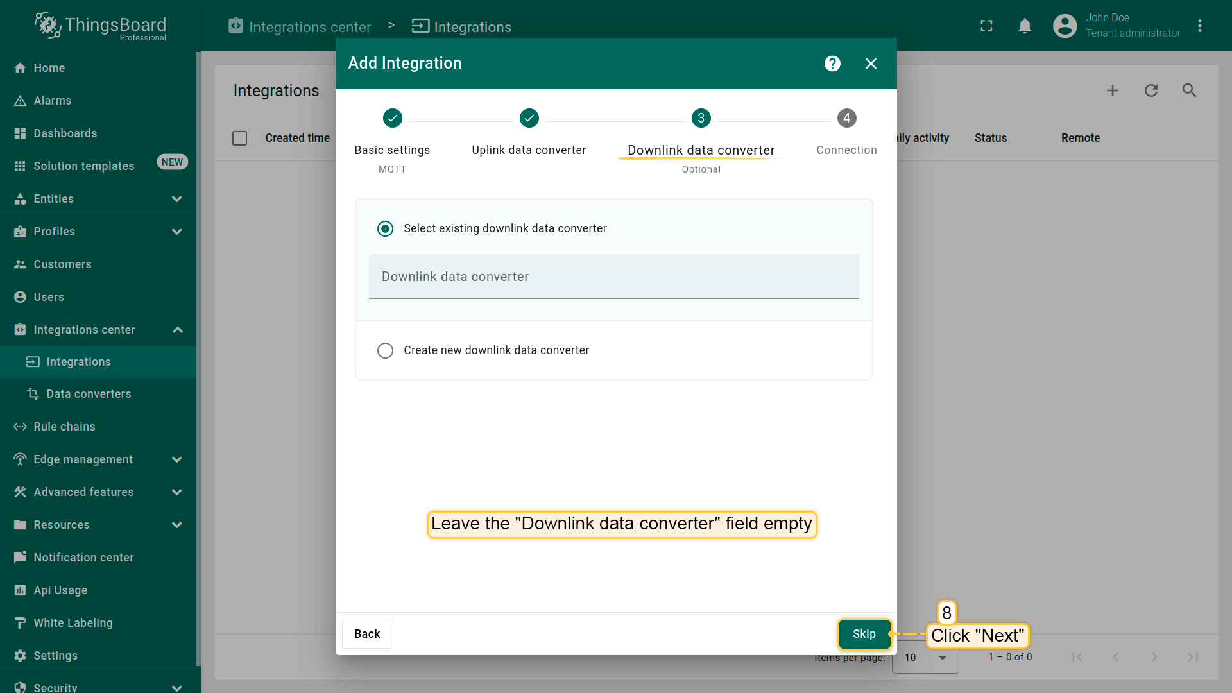Open the notifications bell icon

coord(1025,26)
